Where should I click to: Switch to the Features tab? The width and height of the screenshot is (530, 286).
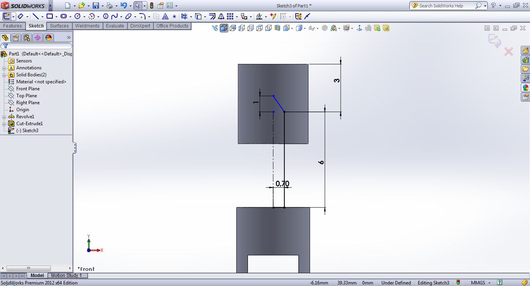pyautogui.click(x=12, y=26)
